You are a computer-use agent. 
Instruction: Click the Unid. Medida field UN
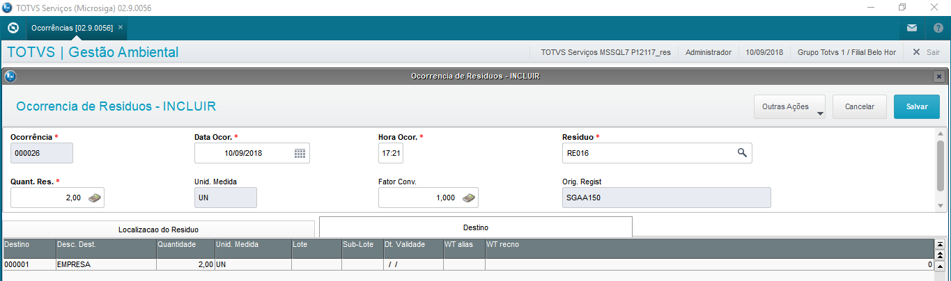tap(226, 198)
